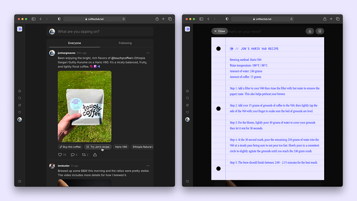Click 'Brewing method: Hario V60' line
Image resolution: width=357 pixels, height=201 pixels.
pos(246,60)
